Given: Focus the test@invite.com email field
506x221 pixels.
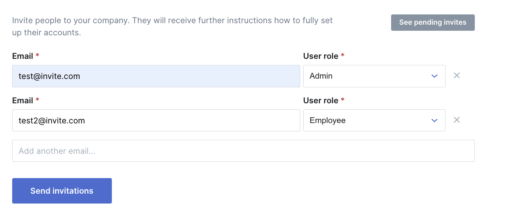Looking at the screenshot, I should (156, 76).
